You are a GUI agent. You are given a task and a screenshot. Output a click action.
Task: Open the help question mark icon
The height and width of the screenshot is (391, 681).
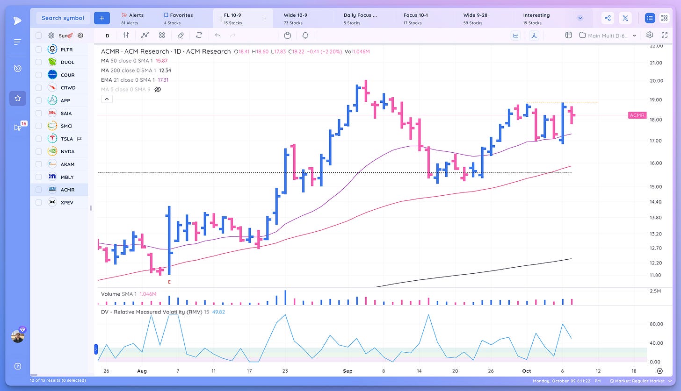[x=17, y=366]
